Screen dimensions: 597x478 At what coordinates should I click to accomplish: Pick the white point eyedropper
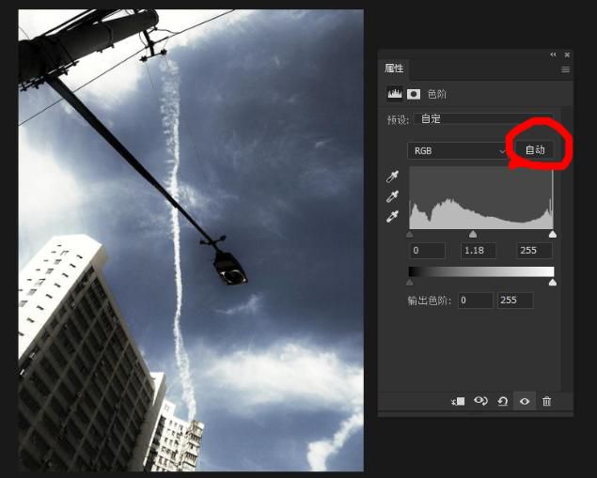click(393, 216)
